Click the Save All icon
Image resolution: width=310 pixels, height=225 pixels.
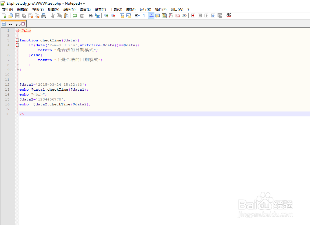tap(24, 16)
